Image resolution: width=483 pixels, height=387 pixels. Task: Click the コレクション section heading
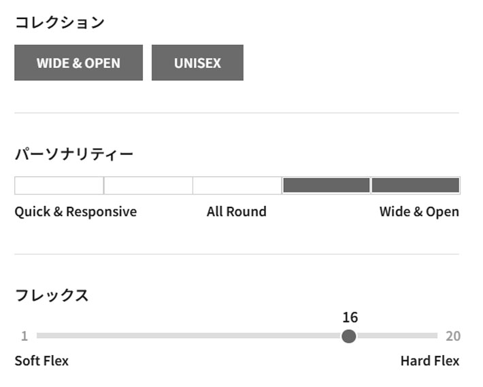(x=60, y=22)
